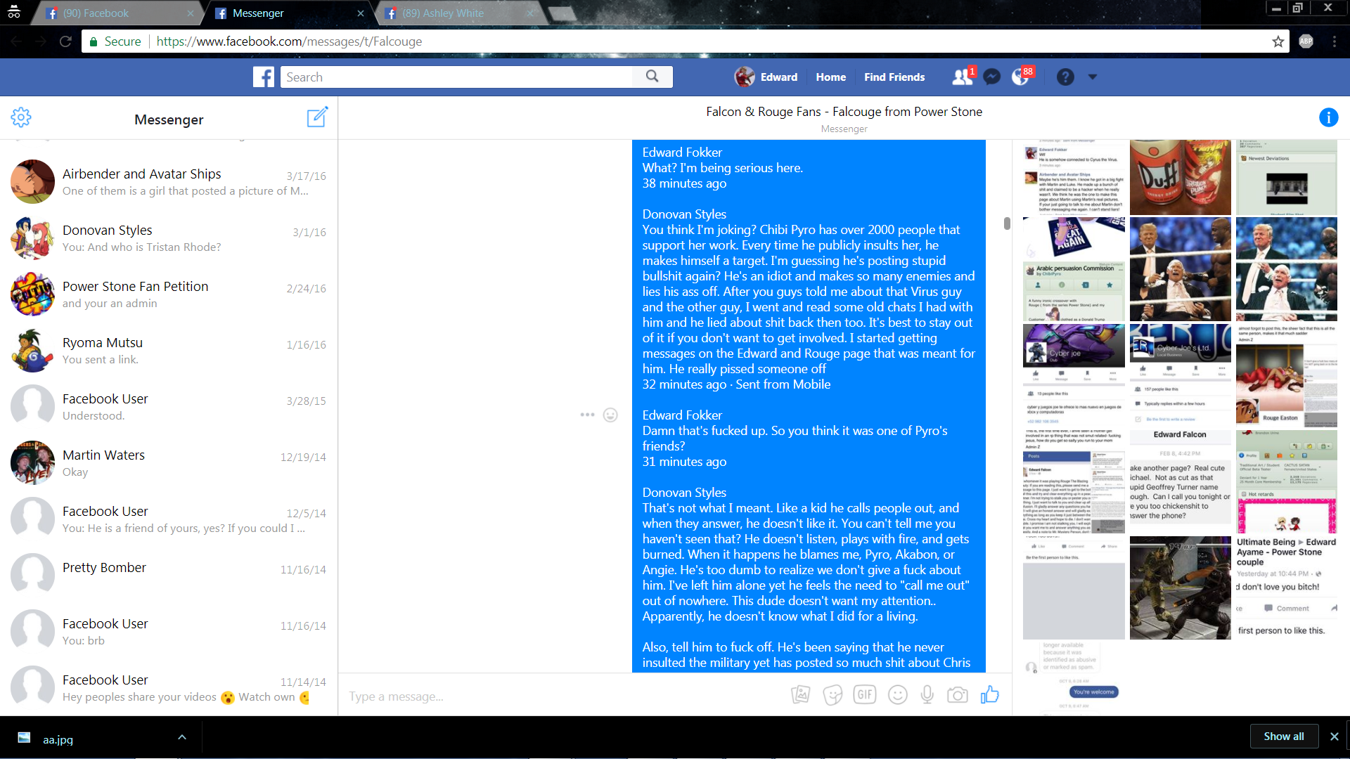Click the Type a message field
Image resolution: width=1350 pixels, height=759 pixels.
click(562, 696)
